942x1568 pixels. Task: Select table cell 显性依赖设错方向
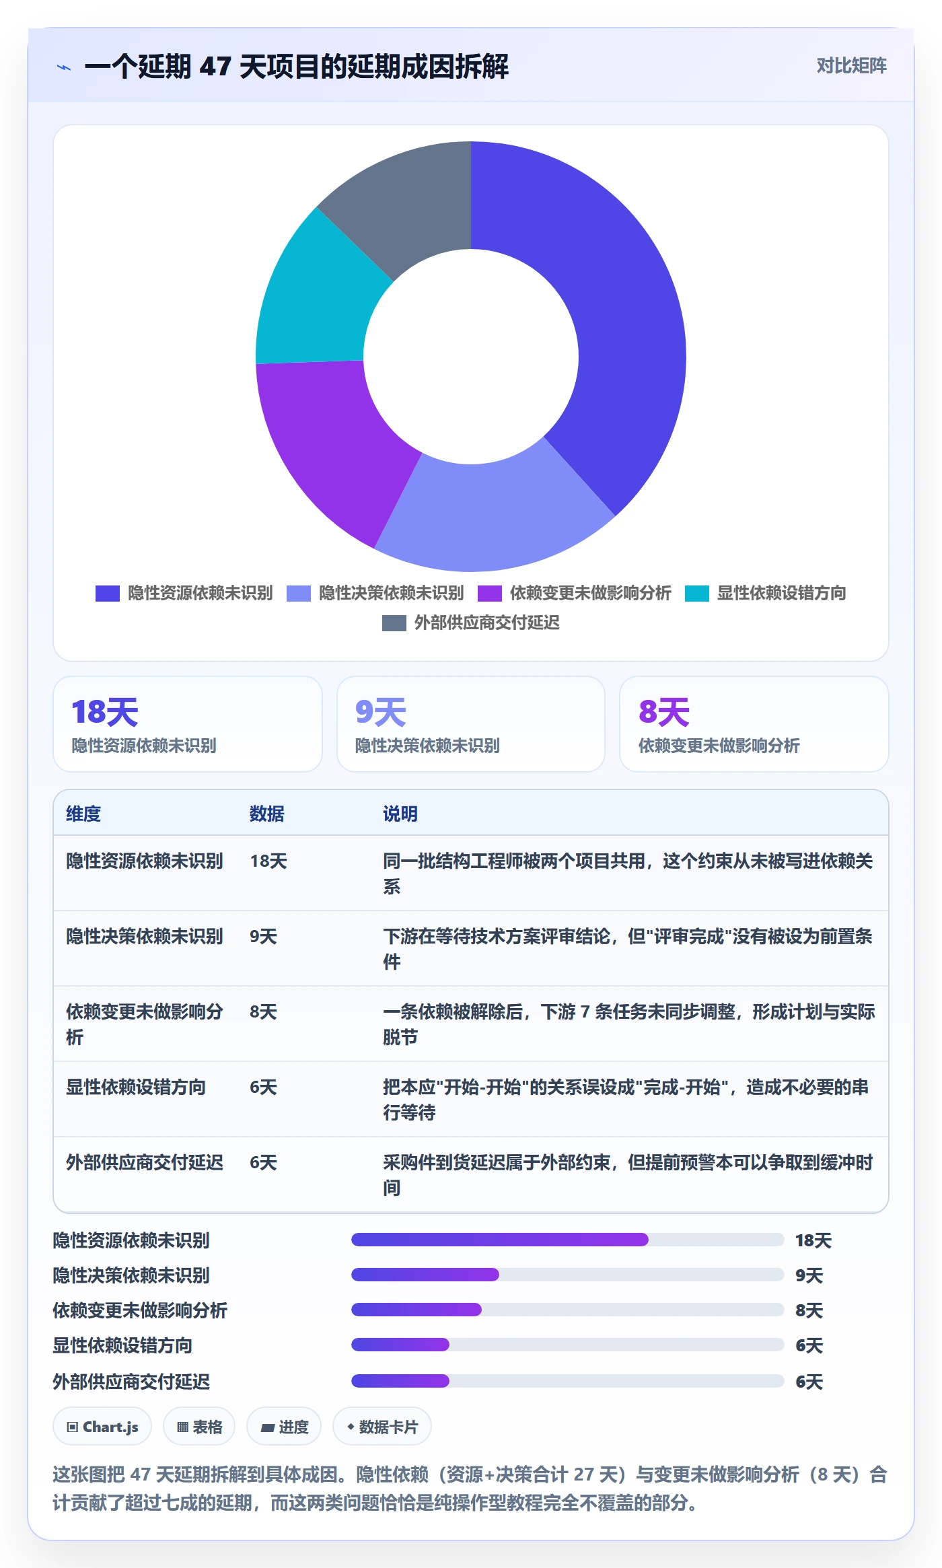click(x=136, y=1087)
